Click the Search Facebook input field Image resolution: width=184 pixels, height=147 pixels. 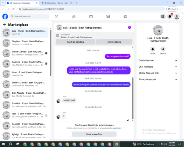[29, 17]
